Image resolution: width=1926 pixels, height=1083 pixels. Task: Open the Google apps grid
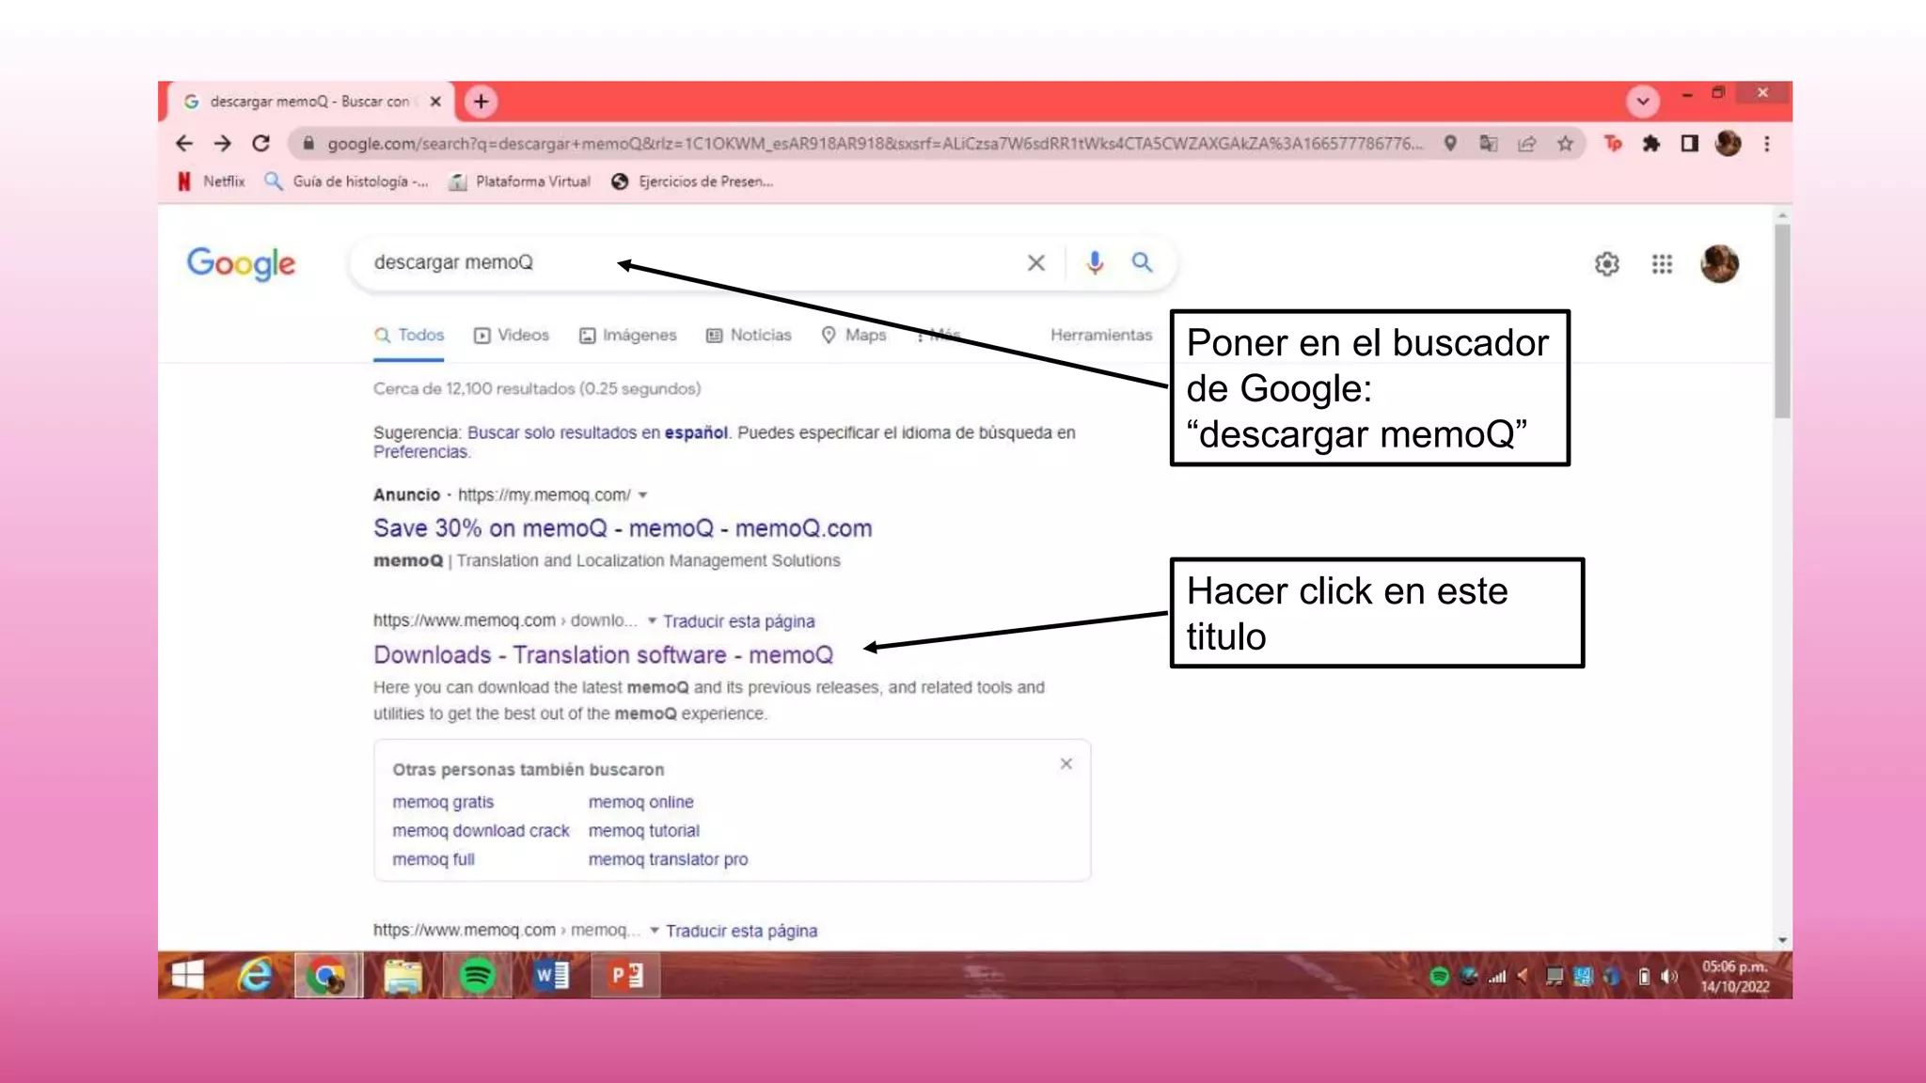tap(1662, 264)
